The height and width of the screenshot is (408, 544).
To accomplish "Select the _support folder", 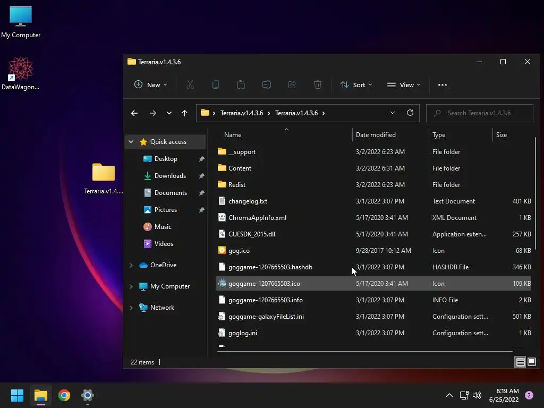I will pyautogui.click(x=373, y=151).
